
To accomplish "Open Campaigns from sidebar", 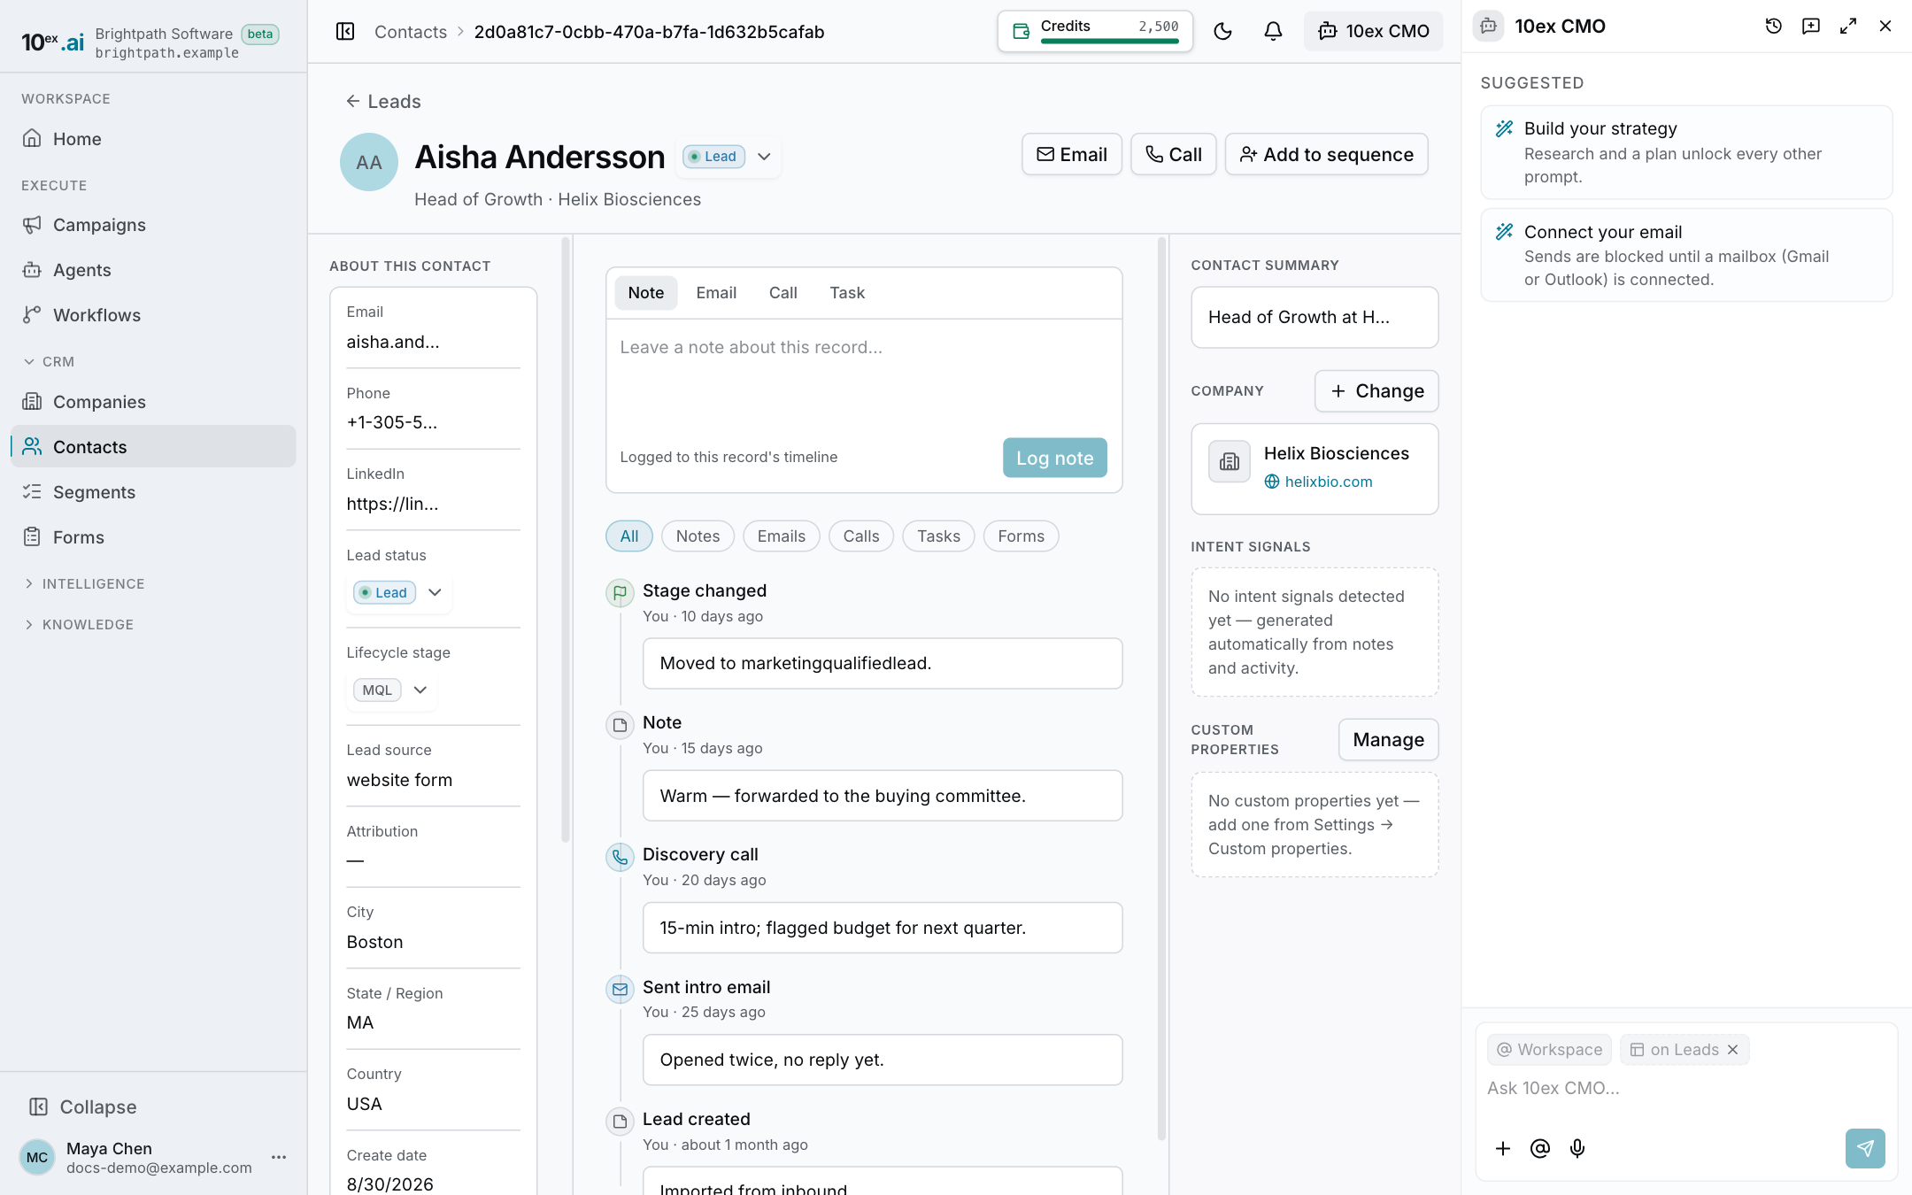I will [153, 225].
